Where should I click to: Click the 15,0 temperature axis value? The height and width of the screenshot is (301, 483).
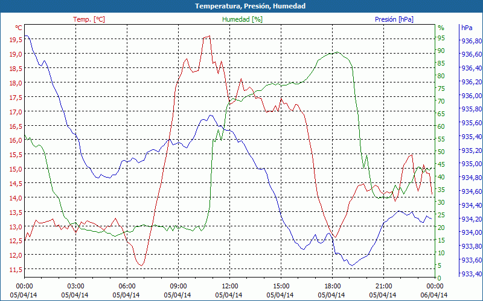click(16, 169)
